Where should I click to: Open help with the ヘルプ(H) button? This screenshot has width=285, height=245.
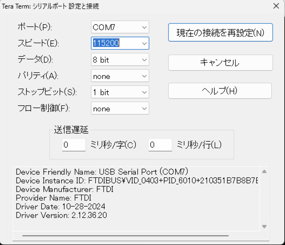point(220,91)
